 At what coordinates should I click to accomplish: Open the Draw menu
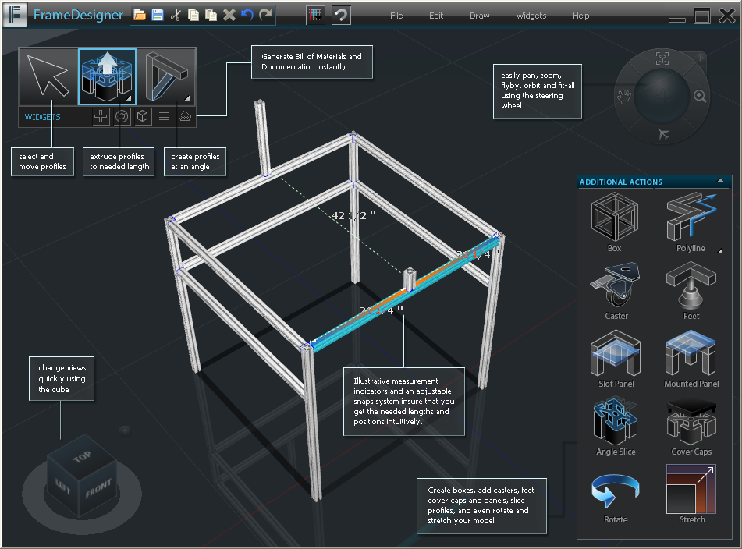pos(479,16)
